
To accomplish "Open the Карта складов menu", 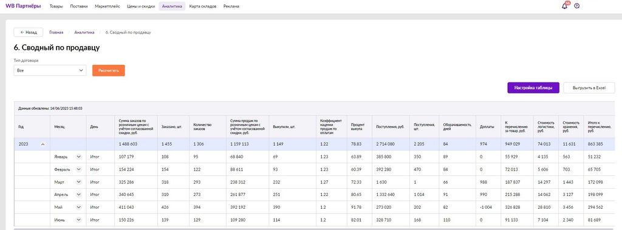I will click(203, 6).
